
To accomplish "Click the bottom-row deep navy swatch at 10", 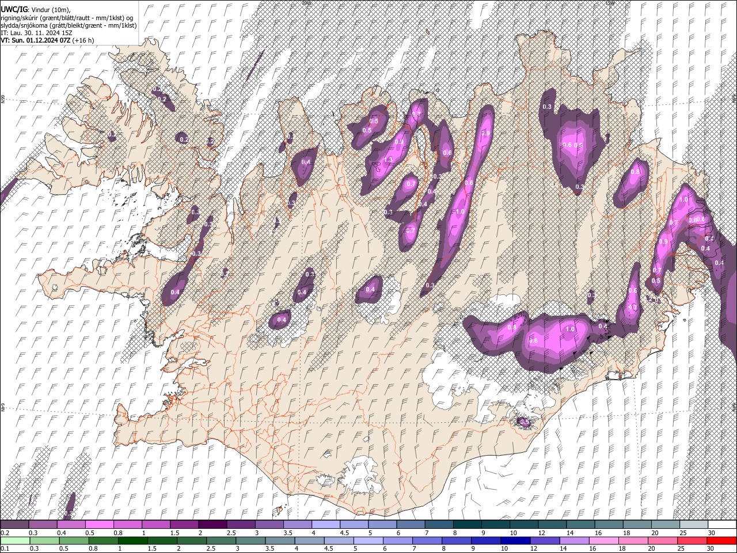I will point(515,541).
